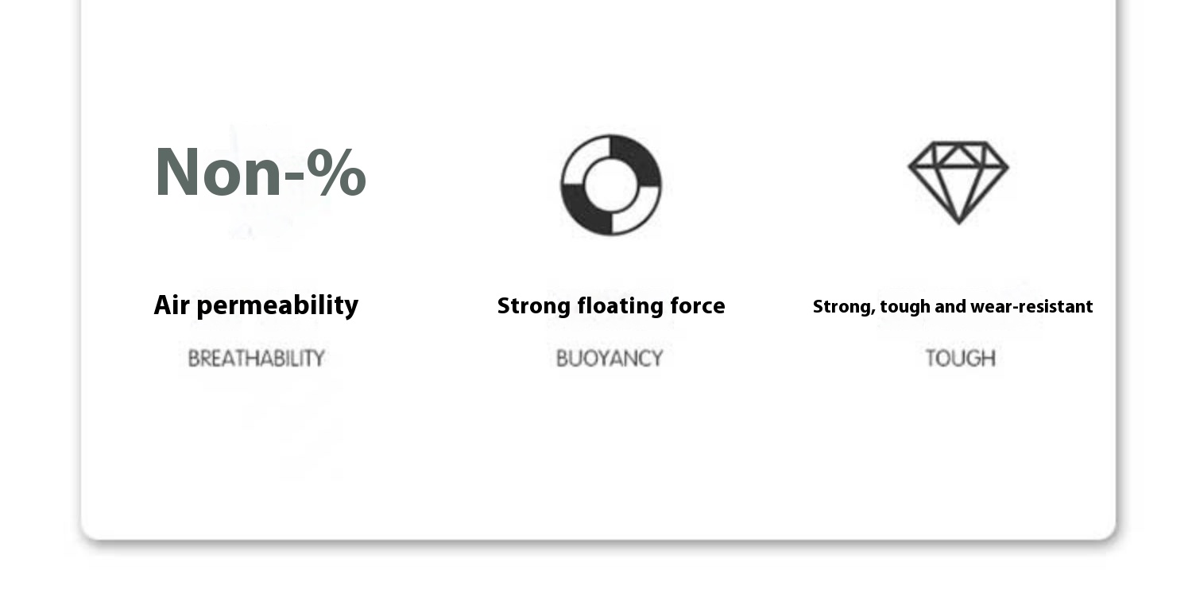This screenshot has width=1192, height=606.
Task: Click the word "Non" in the large gray text
Action: pos(218,173)
